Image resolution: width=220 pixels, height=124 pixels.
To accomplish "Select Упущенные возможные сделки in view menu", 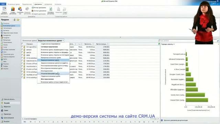I will pyautogui.click(x=51, y=76).
